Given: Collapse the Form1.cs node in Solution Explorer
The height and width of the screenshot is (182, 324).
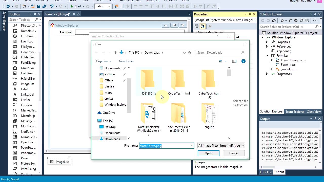Looking at the screenshot, I should coord(267,56).
